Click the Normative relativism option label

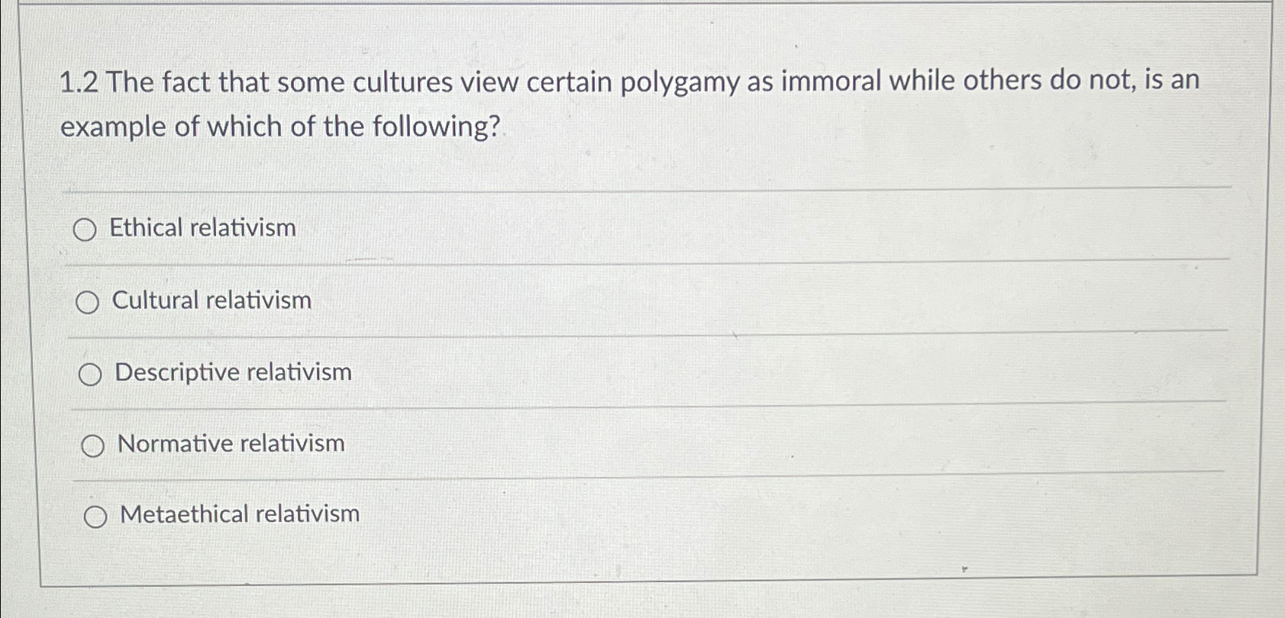click(230, 443)
